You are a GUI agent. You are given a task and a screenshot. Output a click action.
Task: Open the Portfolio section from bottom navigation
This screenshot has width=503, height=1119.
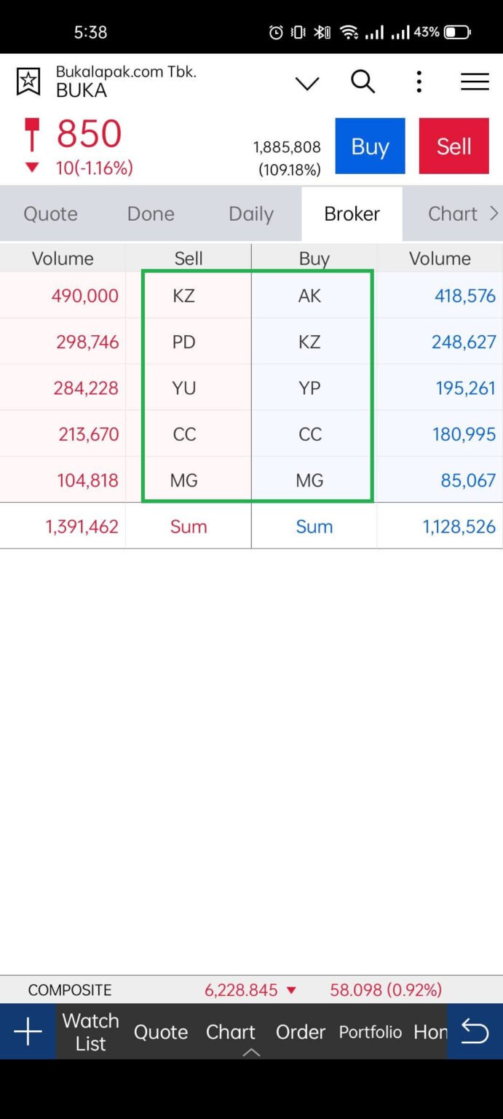(x=370, y=1032)
